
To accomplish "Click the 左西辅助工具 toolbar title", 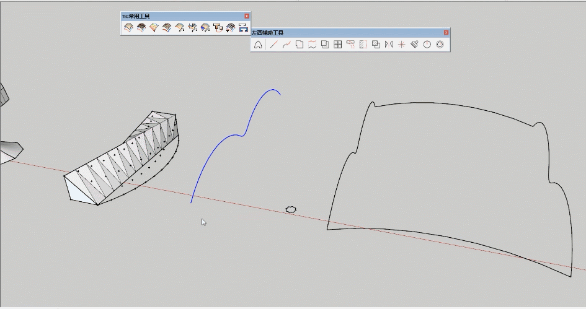I will tap(268, 33).
